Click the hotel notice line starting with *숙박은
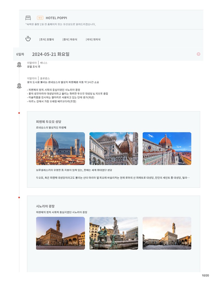Image resolution: width=218 pixels, height=282 pixels. point(60,24)
